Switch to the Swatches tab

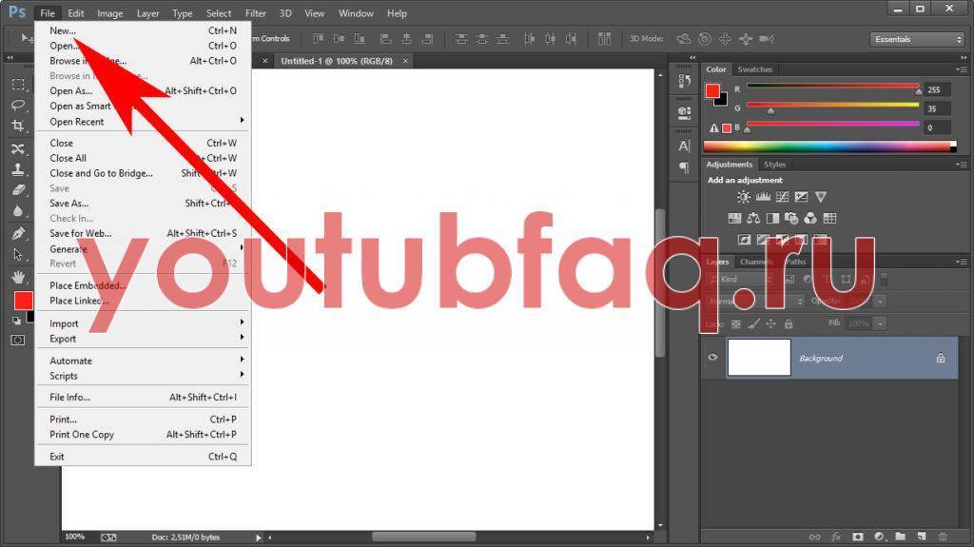tap(755, 69)
